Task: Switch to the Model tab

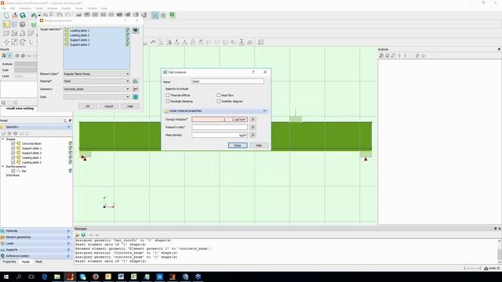Action: click(x=26, y=262)
